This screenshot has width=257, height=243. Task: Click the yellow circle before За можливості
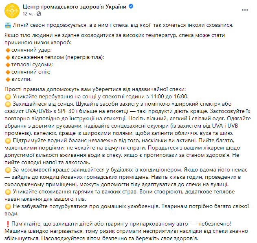(8, 170)
